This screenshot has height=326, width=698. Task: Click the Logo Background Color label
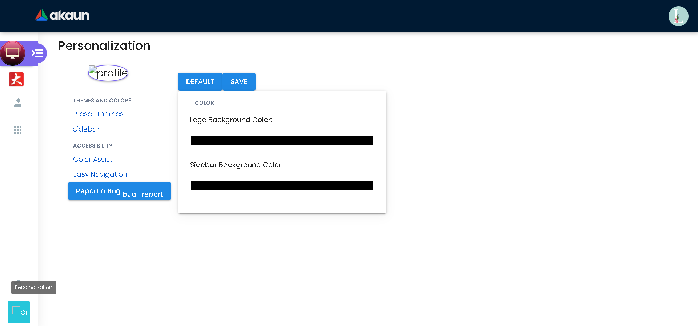(x=231, y=120)
